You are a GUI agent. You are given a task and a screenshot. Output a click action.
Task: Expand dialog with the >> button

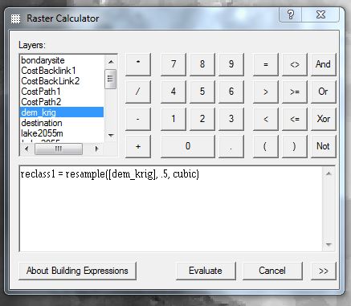point(324,271)
